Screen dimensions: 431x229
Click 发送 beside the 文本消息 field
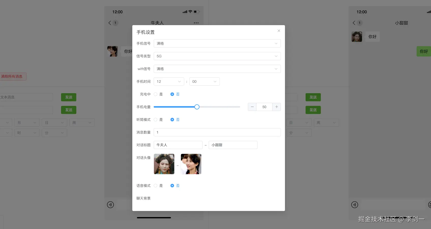click(x=69, y=97)
